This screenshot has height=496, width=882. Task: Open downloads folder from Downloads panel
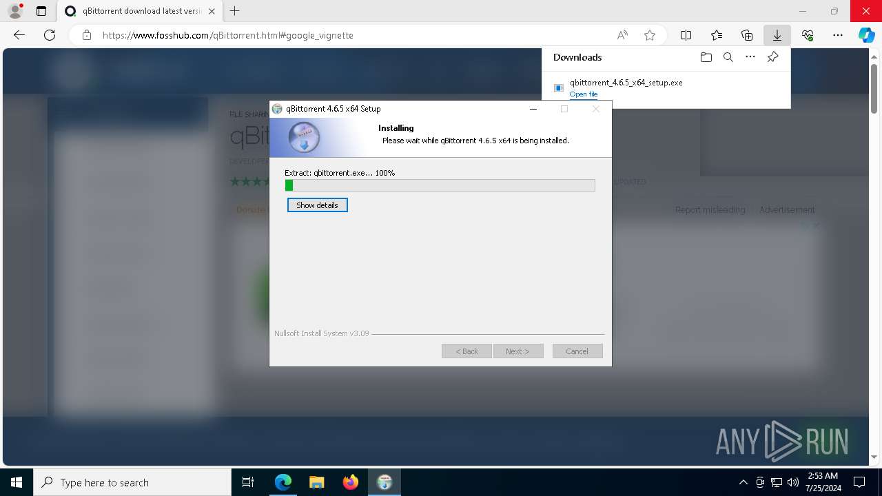pos(706,57)
